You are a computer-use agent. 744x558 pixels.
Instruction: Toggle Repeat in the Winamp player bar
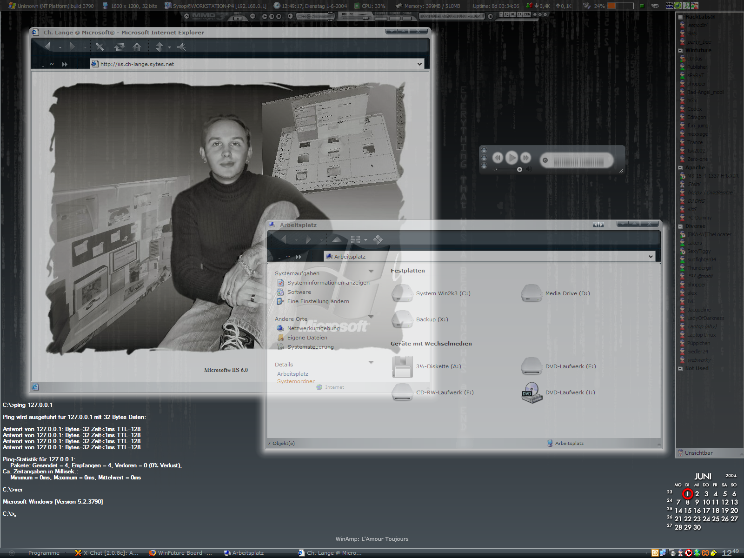[x=395, y=19]
